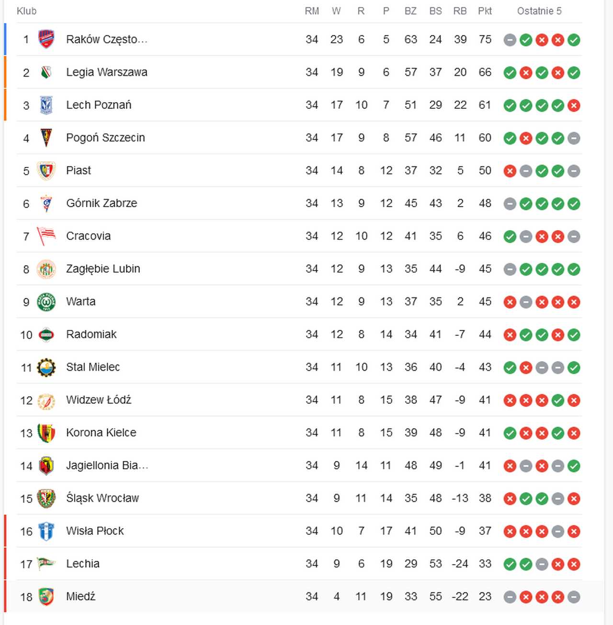Click the Ostatnie 5 column header

pos(539,11)
